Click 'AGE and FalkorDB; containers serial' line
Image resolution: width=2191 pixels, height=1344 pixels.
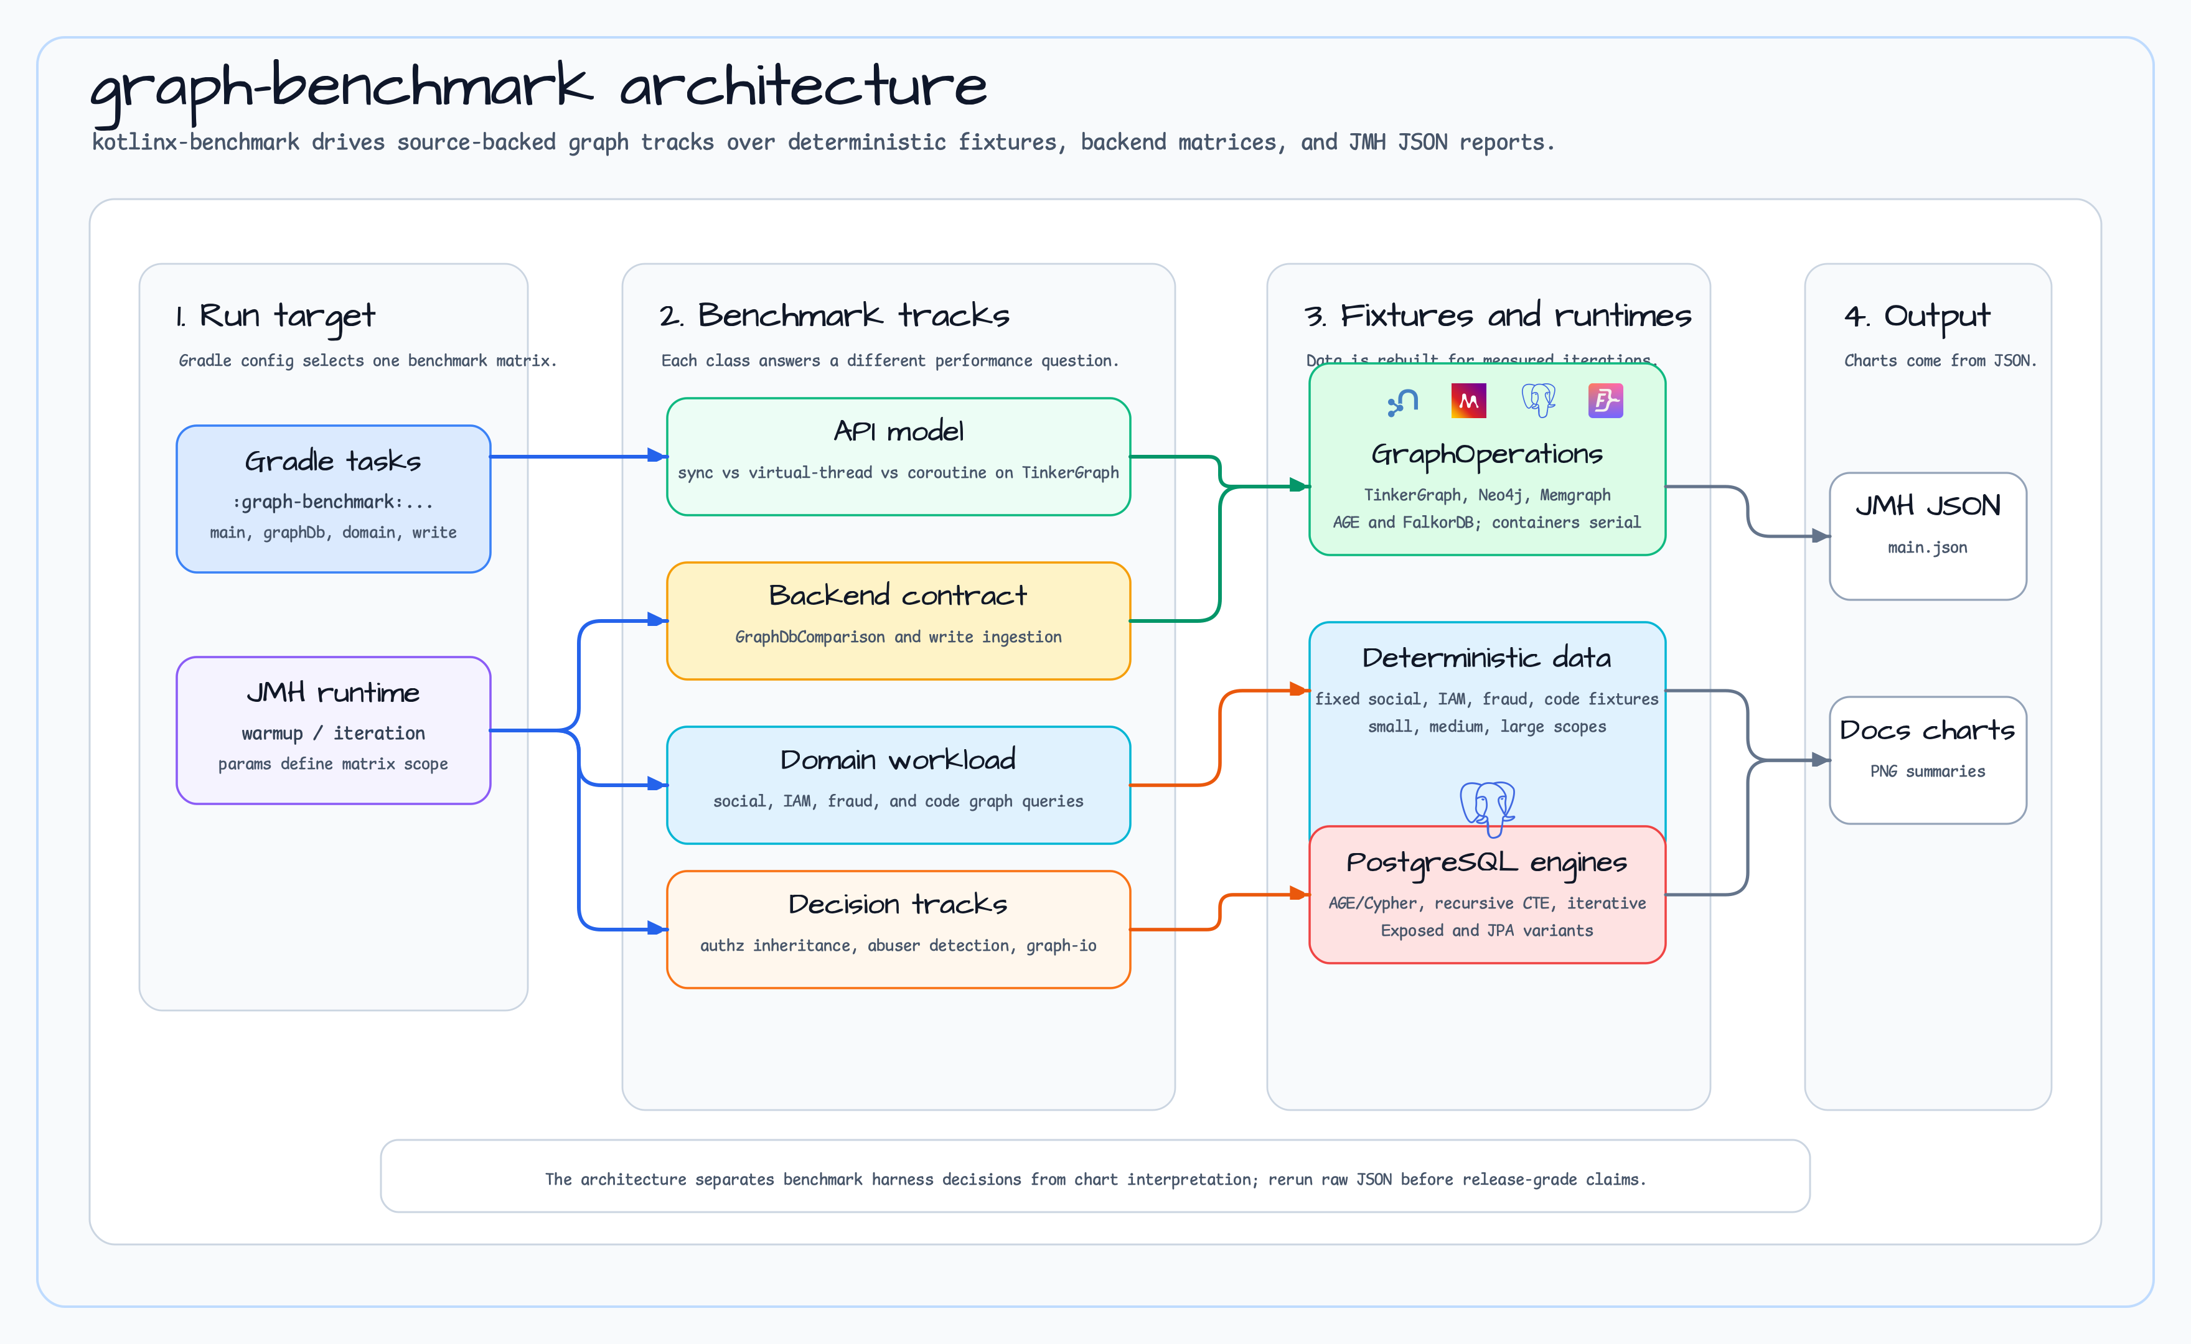tap(1487, 522)
